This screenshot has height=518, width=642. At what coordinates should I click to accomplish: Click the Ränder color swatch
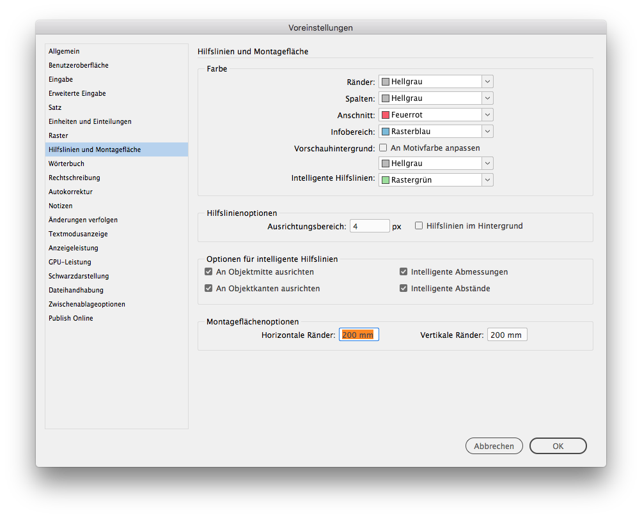point(386,82)
